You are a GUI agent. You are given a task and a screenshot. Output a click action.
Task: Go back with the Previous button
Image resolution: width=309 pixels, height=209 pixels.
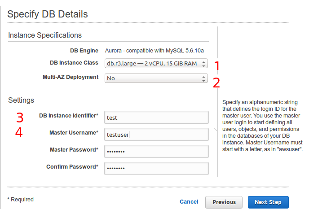[224, 202]
